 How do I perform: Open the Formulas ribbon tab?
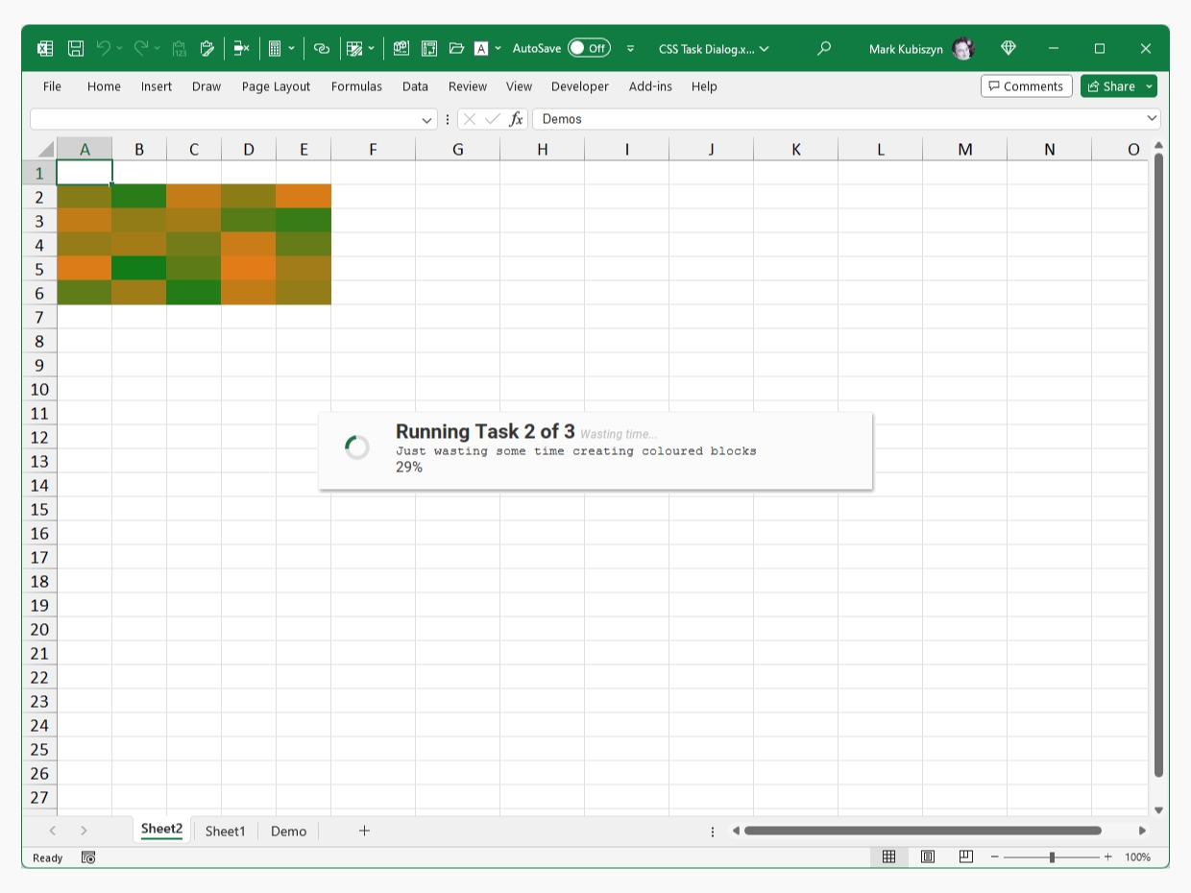(356, 86)
